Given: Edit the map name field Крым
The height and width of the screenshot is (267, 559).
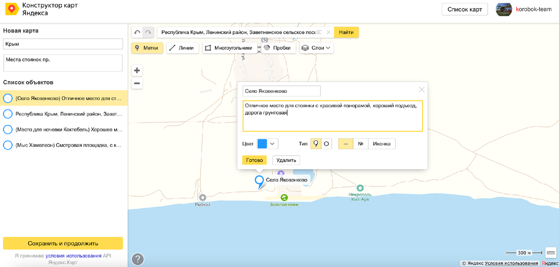Looking at the screenshot, I should [x=63, y=44].
